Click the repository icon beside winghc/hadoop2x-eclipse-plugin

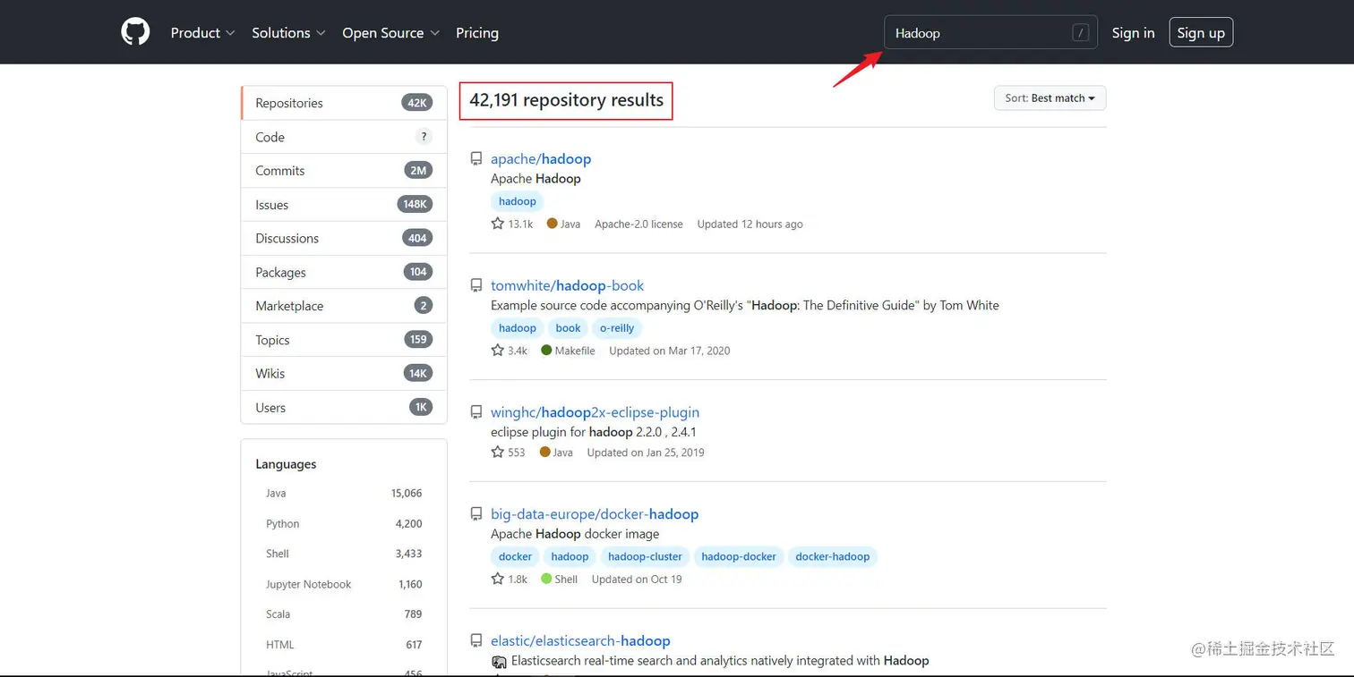click(x=476, y=413)
